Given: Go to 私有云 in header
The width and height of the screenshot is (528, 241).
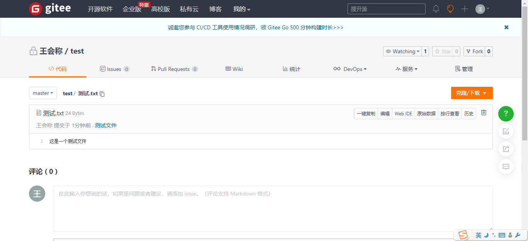Looking at the screenshot, I should pyautogui.click(x=189, y=9).
